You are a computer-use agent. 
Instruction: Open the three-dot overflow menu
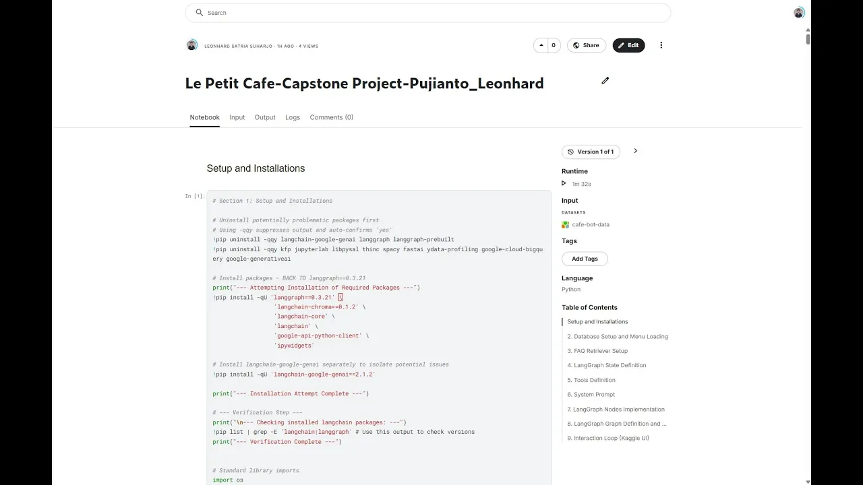coord(661,45)
